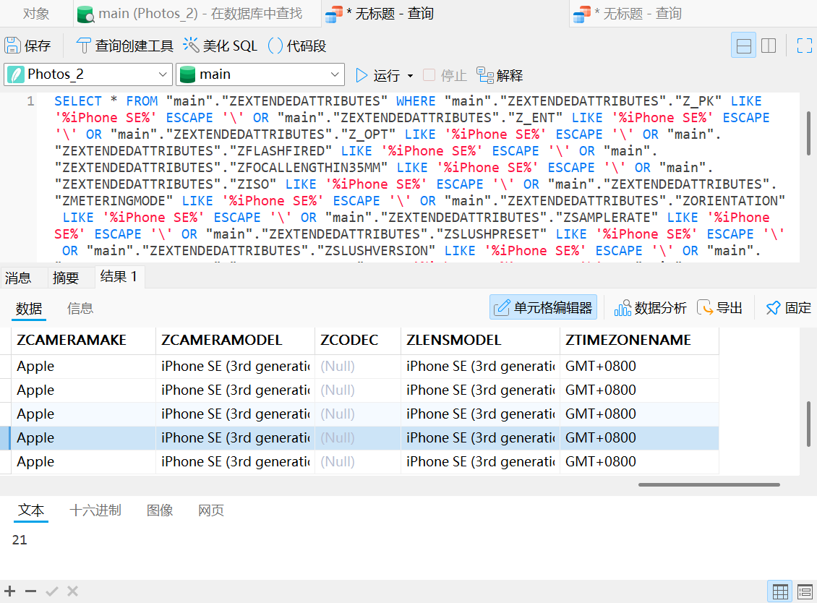Apply changes with the checkmark icon
Viewport: 817px width, 603px height.
[x=51, y=591]
